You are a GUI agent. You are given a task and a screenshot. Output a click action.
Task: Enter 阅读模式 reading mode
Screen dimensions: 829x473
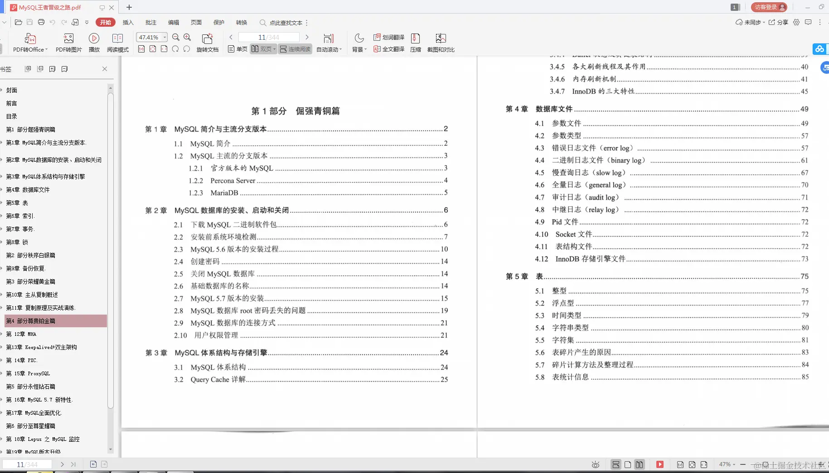pos(118,43)
